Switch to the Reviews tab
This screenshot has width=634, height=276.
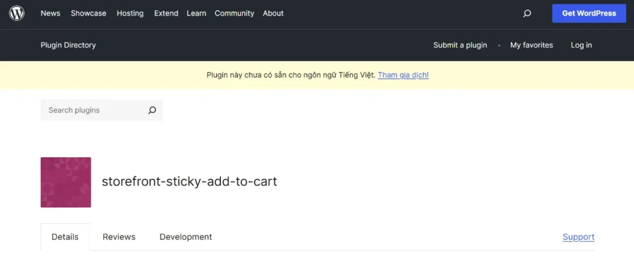(119, 237)
